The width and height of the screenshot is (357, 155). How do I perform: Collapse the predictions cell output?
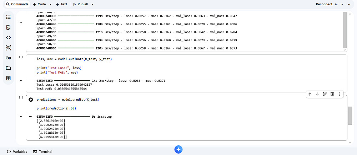(21, 117)
